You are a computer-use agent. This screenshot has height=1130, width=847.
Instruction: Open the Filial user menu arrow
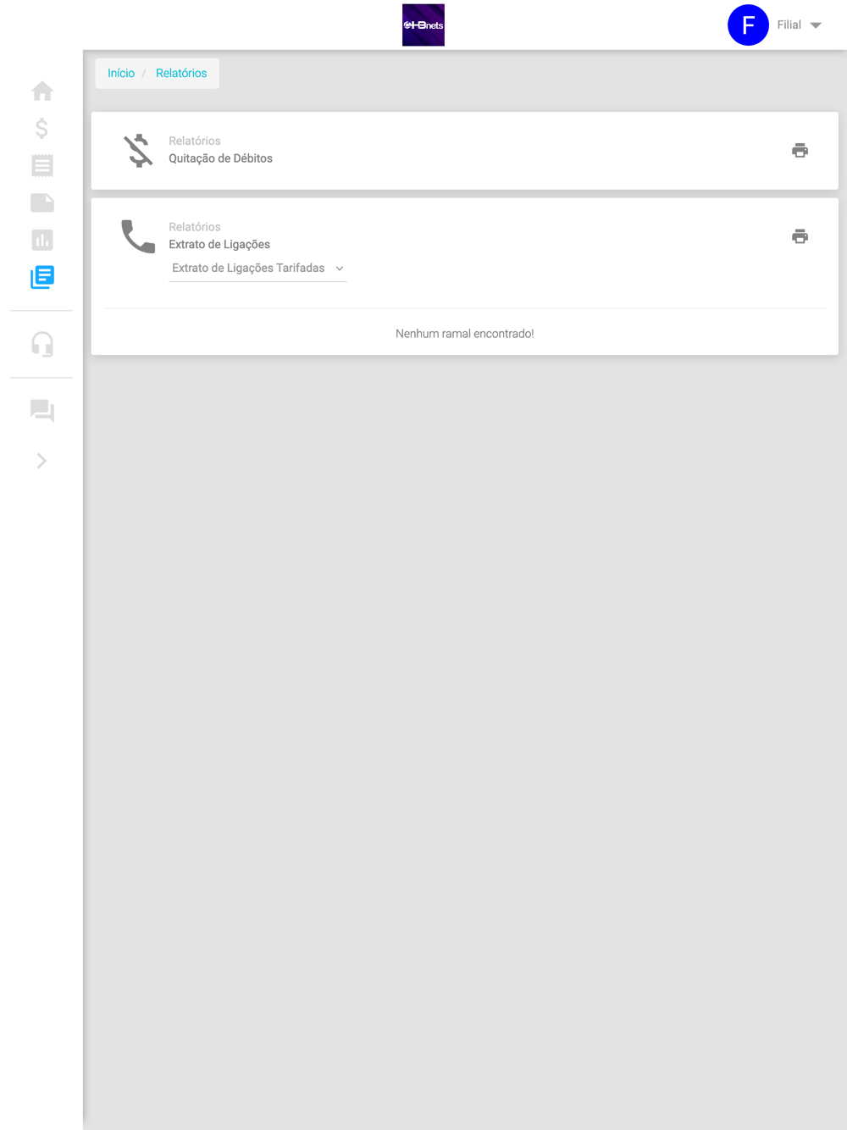pos(816,25)
